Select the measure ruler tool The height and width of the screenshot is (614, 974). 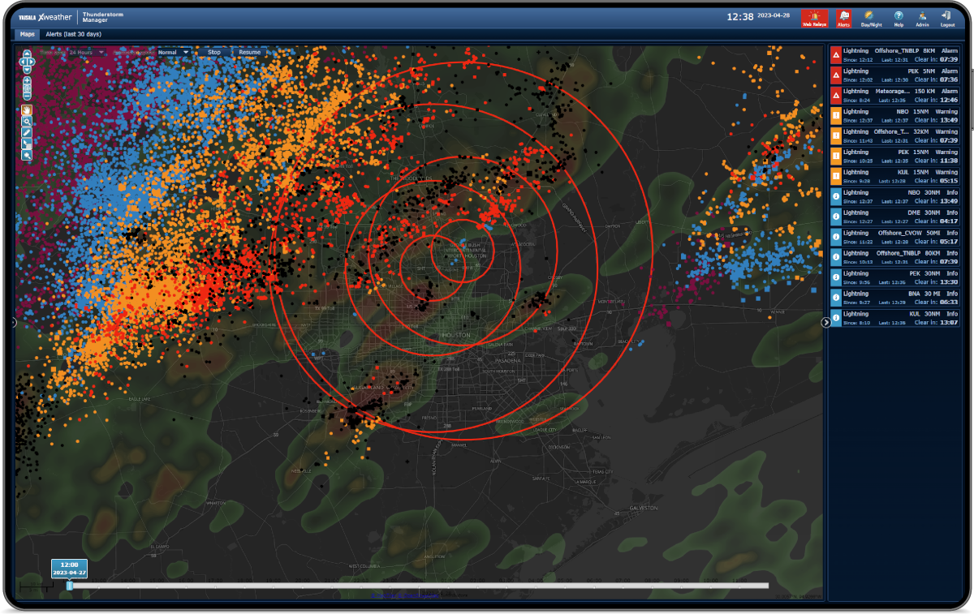pos(27,132)
